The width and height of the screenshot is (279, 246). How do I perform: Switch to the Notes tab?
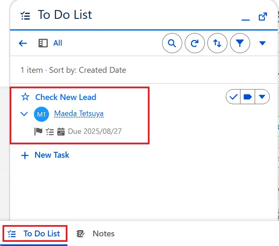(x=96, y=233)
